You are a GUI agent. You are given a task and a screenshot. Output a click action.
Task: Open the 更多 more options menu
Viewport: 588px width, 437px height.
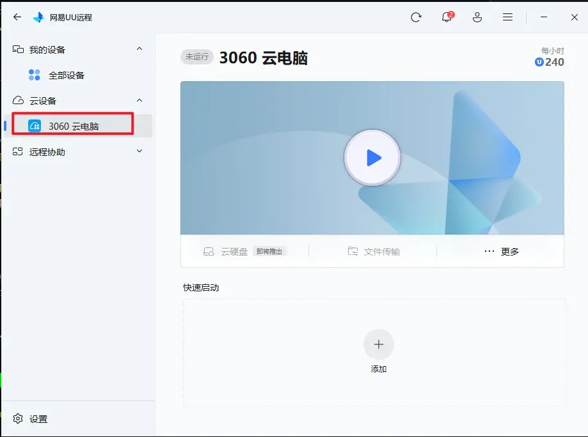point(501,252)
